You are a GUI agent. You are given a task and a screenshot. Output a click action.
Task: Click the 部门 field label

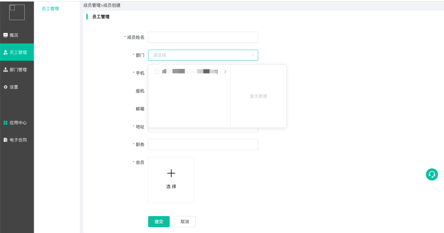click(140, 55)
